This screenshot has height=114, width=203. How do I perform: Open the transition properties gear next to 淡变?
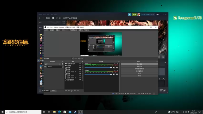(62, 64)
